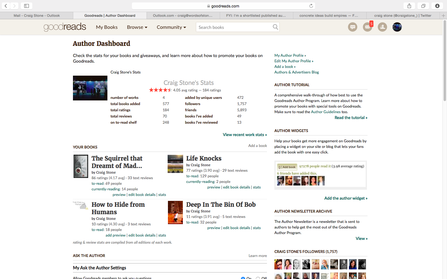Image resolution: width=447 pixels, height=279 pixels.
Task: Click the Search books input field
Action: pos(234,27)
